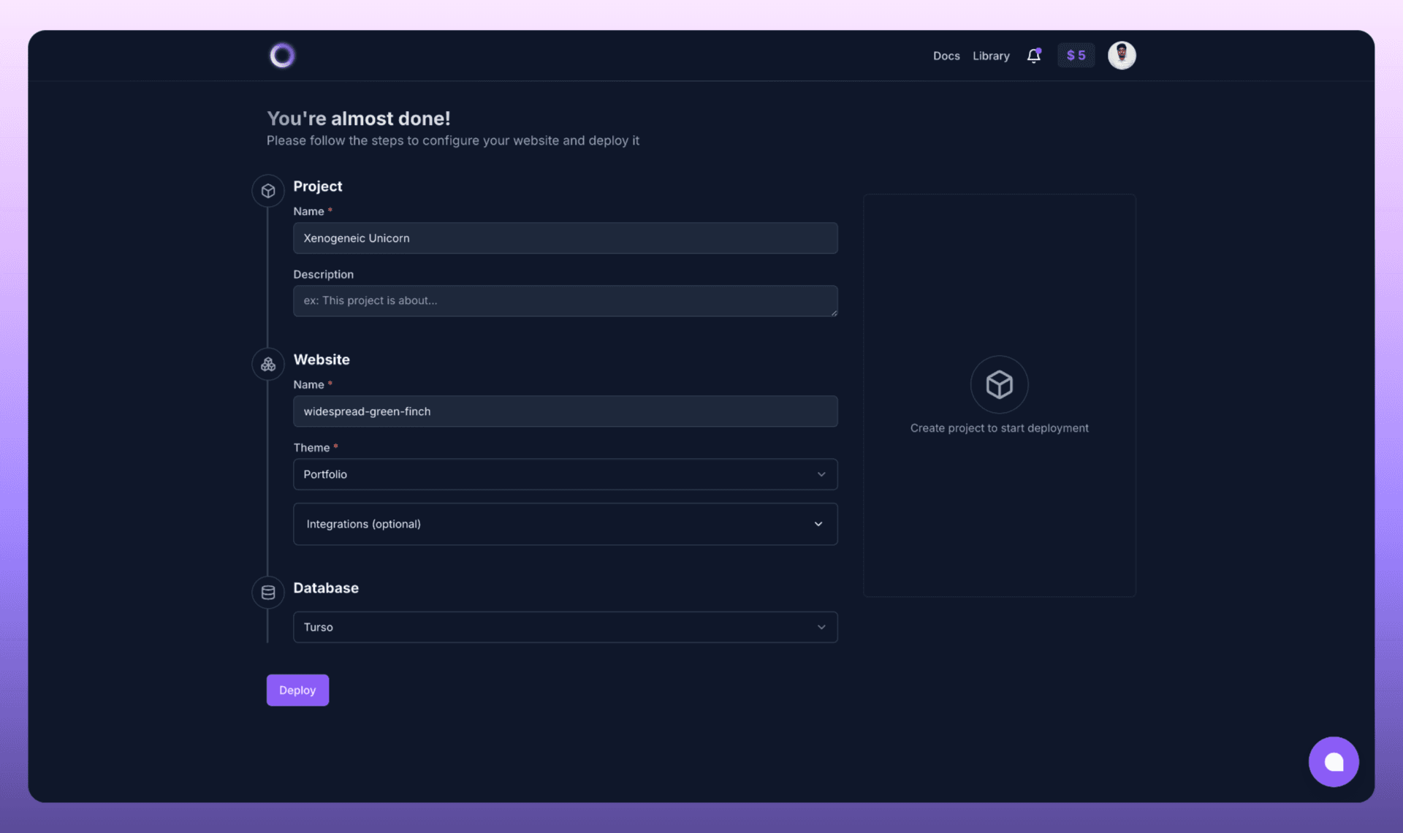Go to Library in the header
1403x833 pixels.
991,56
